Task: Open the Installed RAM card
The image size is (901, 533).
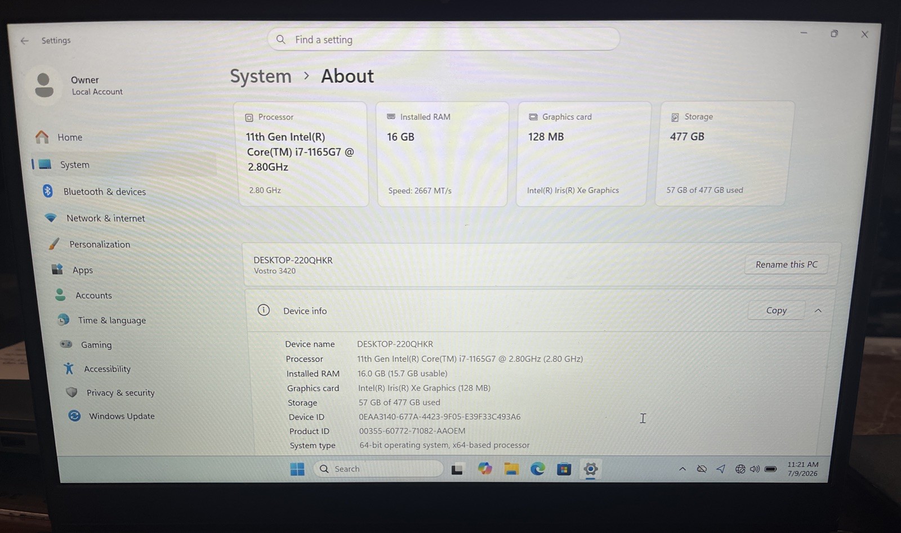Action: click(x=442, y=154)
